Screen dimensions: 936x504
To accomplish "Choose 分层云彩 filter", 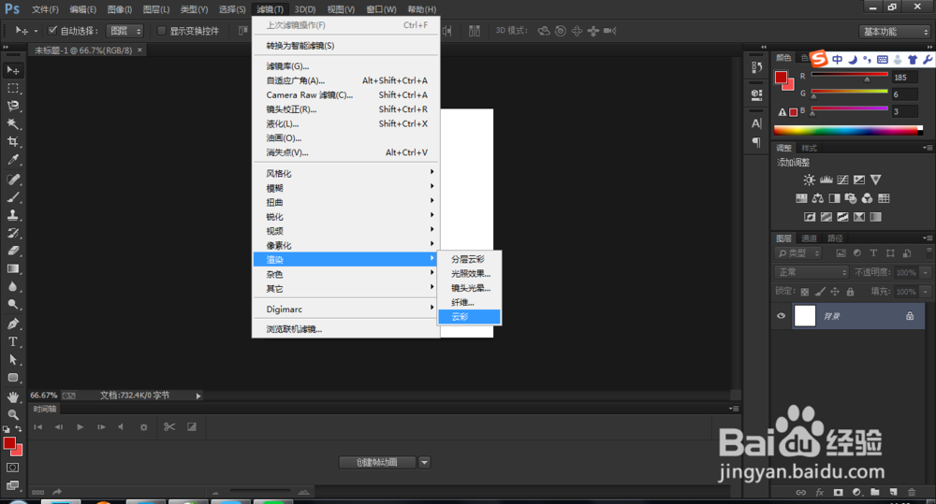I will pos(469,259).
